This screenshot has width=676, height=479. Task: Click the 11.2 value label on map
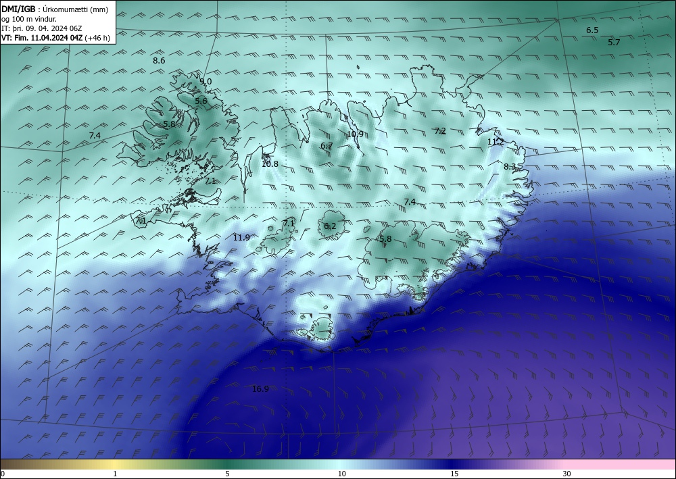[496, 142]
